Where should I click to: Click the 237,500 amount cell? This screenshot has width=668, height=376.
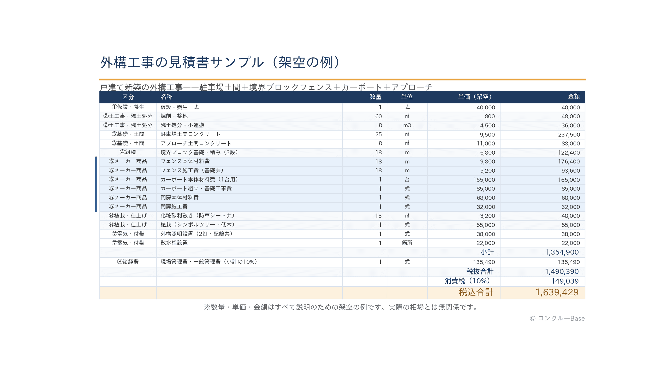[x=542, y=134]
